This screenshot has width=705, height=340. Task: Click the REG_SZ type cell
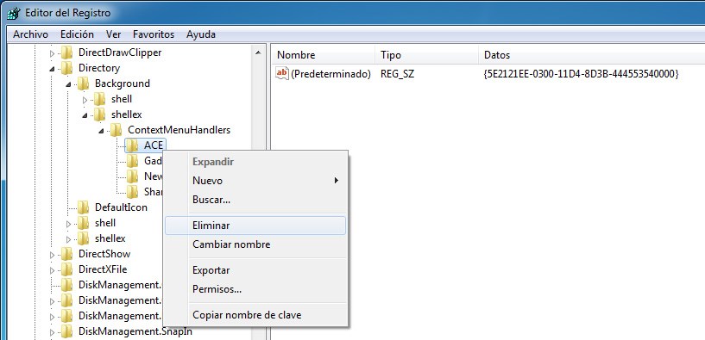tap(398, 73)
